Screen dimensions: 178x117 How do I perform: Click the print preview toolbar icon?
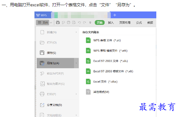coord(74,22)
